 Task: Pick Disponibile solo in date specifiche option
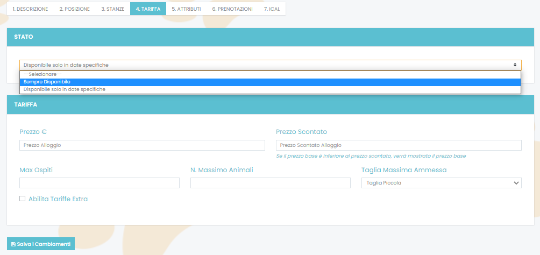(x=65, y=89)
